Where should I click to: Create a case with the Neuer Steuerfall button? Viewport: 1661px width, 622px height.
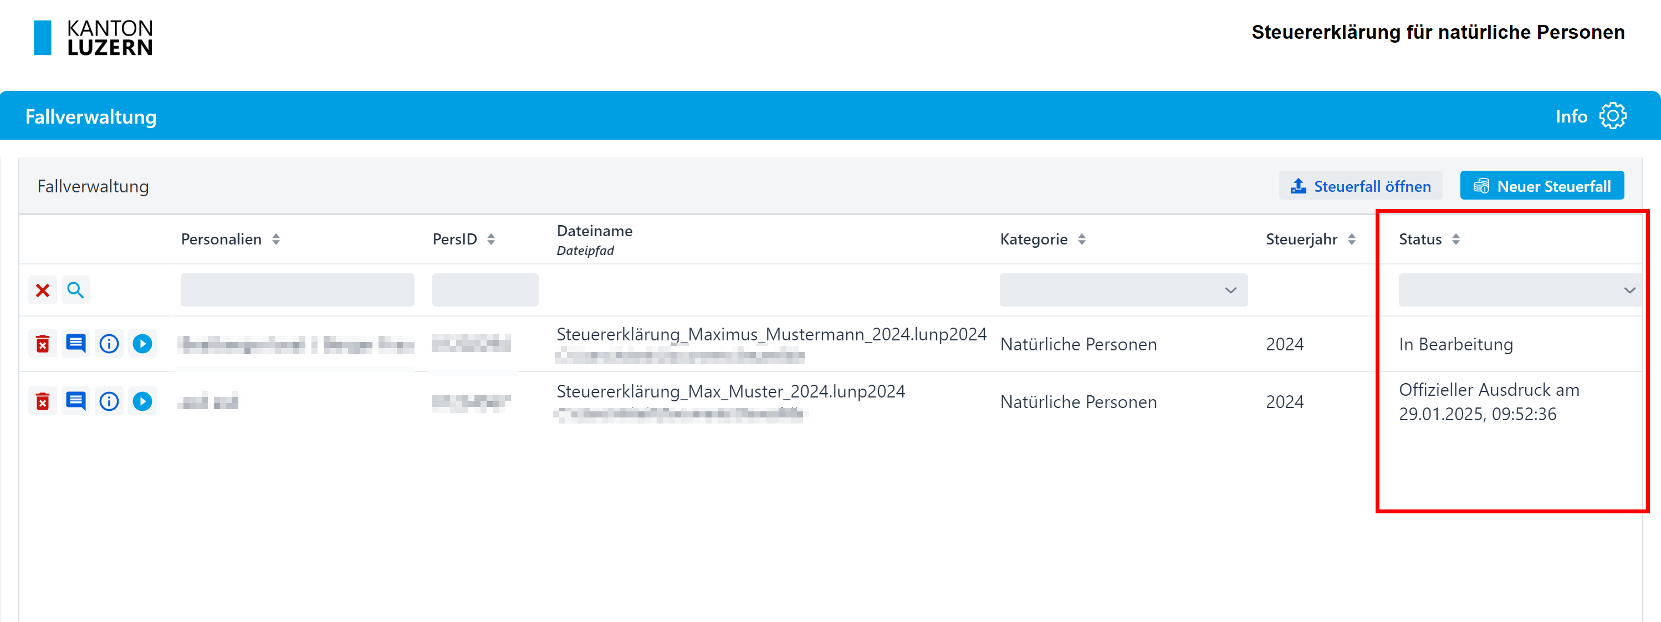pyautogui.click(x=1541, y=186)
